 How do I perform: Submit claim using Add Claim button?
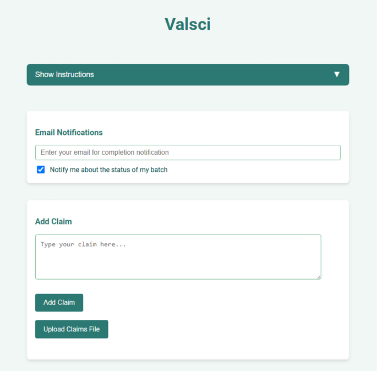pos(59,303)
